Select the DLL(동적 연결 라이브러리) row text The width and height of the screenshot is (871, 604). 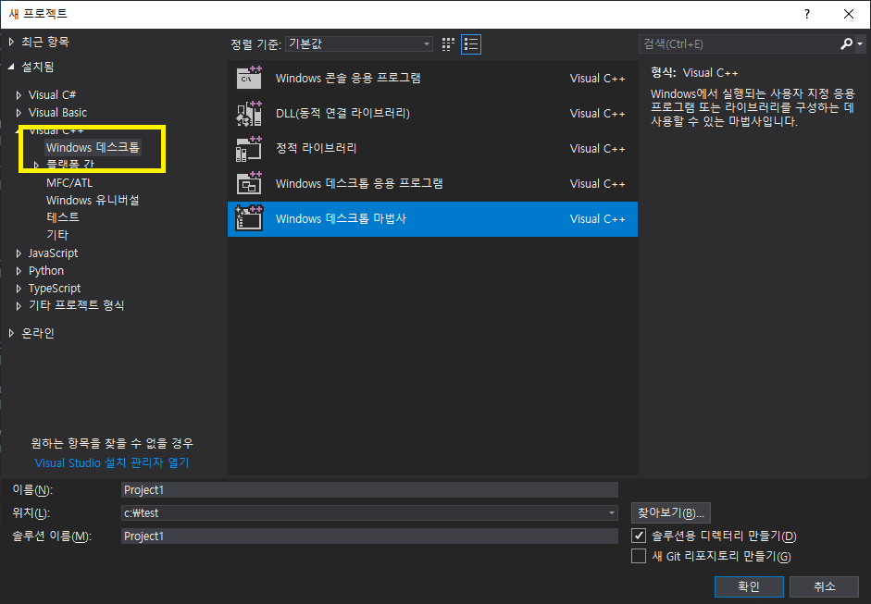[x=342, y=113]
